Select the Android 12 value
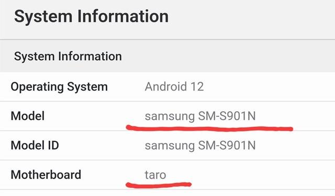 (174, 86)
